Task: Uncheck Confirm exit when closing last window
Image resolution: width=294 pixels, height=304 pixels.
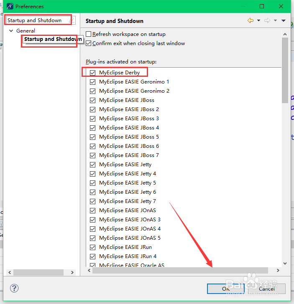Action: coord(88,43)
